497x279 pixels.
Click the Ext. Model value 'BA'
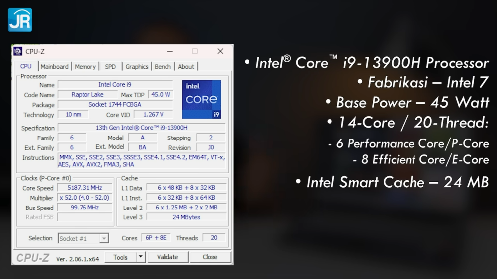(142, 147)
